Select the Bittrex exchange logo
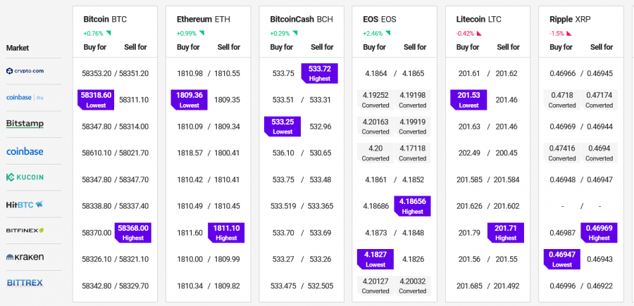The width and height of the screenshot is (634, 306). (x=25, y=283)
